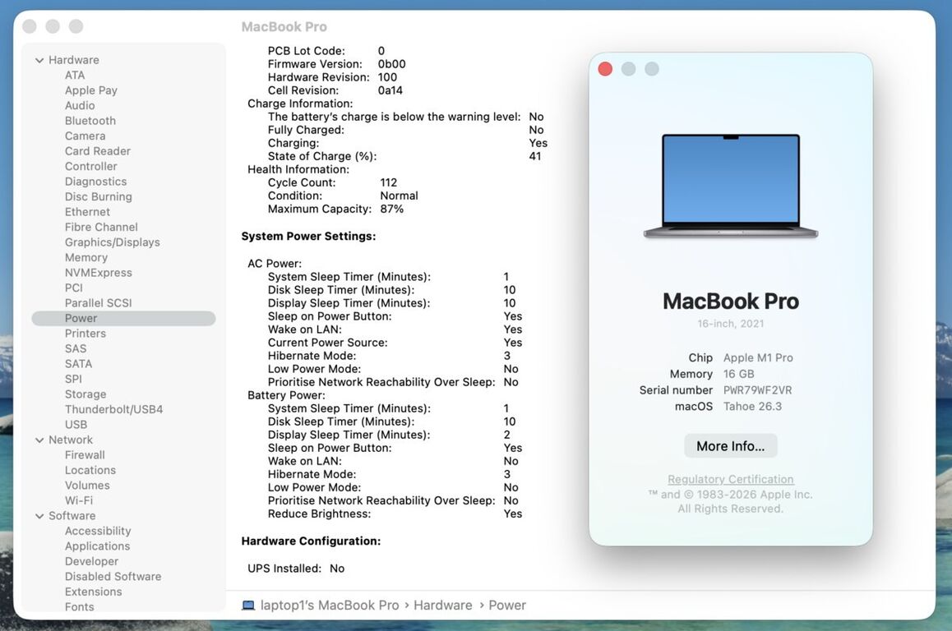Viewport: 952px width, 631px height.
Task: Select SATA in the sidebar
Action: click(x=78, y=363)
